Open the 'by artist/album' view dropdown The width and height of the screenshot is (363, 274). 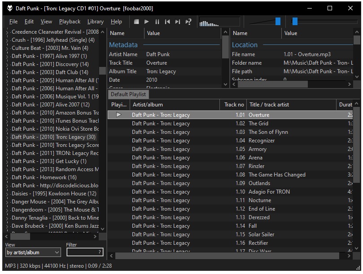(32, 252)
